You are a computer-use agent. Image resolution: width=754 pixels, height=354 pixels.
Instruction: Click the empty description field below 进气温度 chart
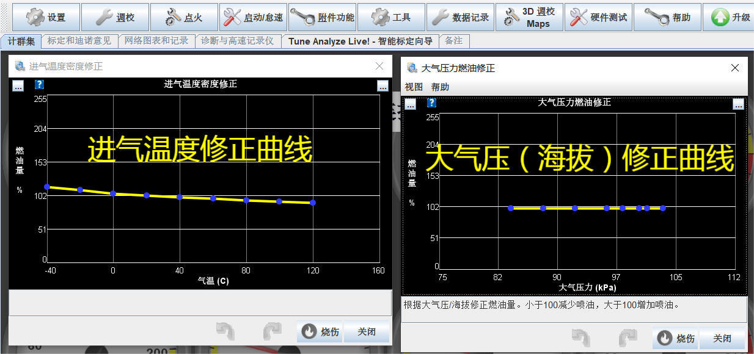coord(200,303)
